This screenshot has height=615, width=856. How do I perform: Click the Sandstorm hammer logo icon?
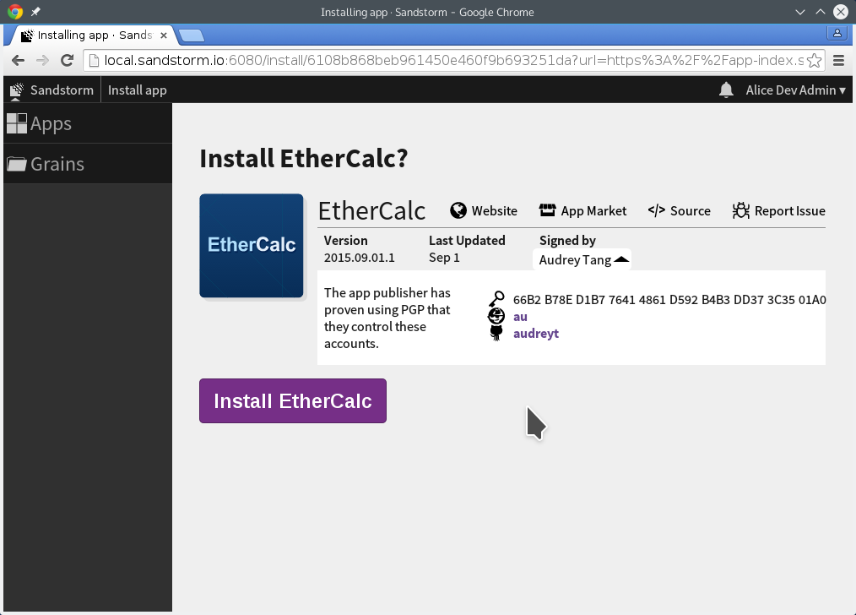click(15, 90)
